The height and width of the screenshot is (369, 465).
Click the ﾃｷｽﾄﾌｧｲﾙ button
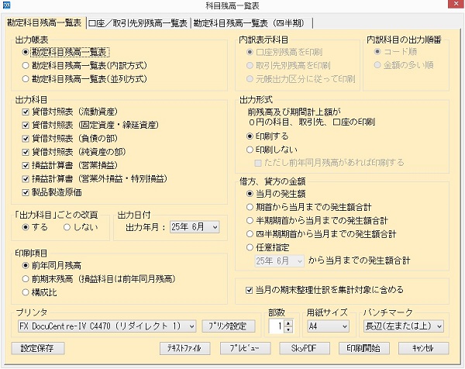[x=185, y=348]
